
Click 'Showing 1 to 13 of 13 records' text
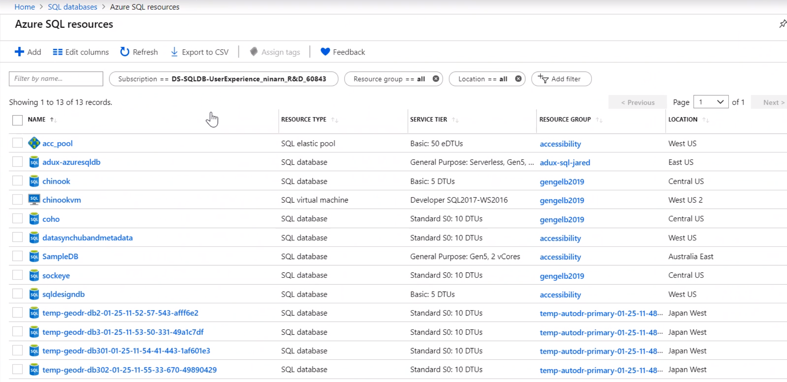tap(60, 102)
